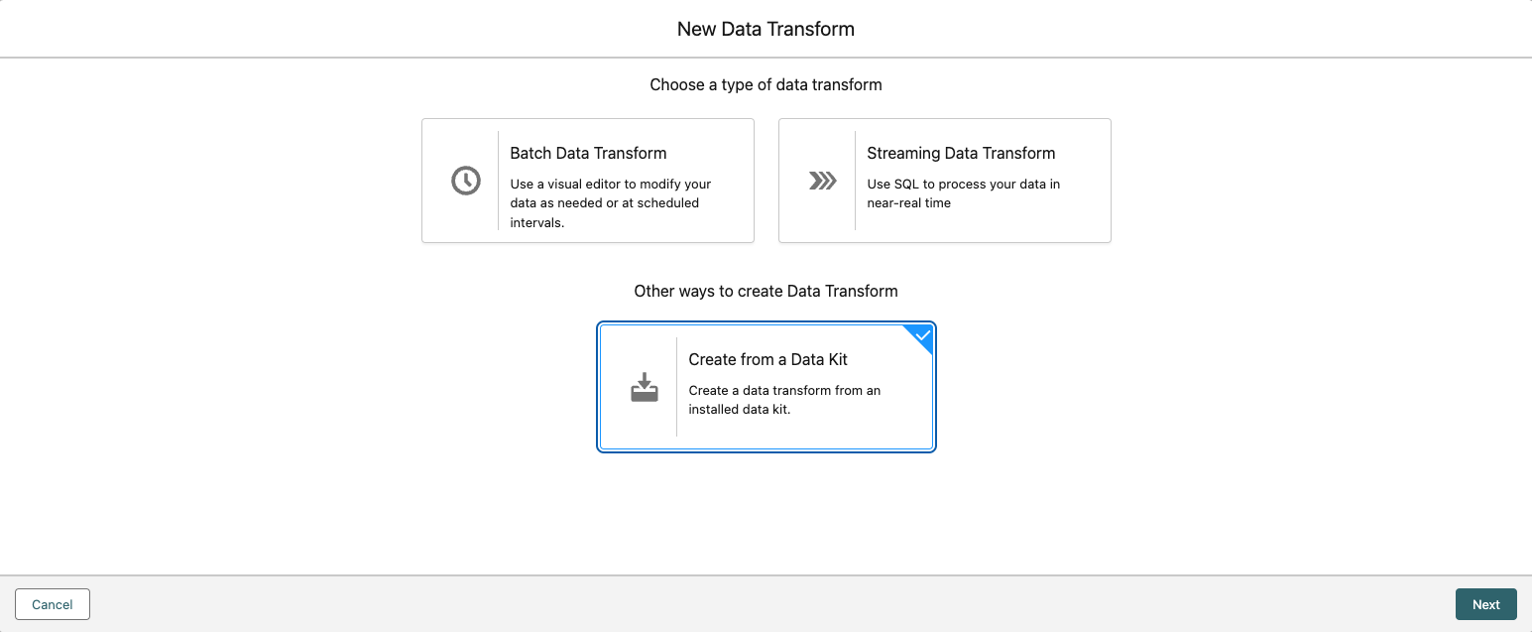Click the divider line inside the Batch card
Viewport: 1532px width, 632px height.
coord(498,181)
